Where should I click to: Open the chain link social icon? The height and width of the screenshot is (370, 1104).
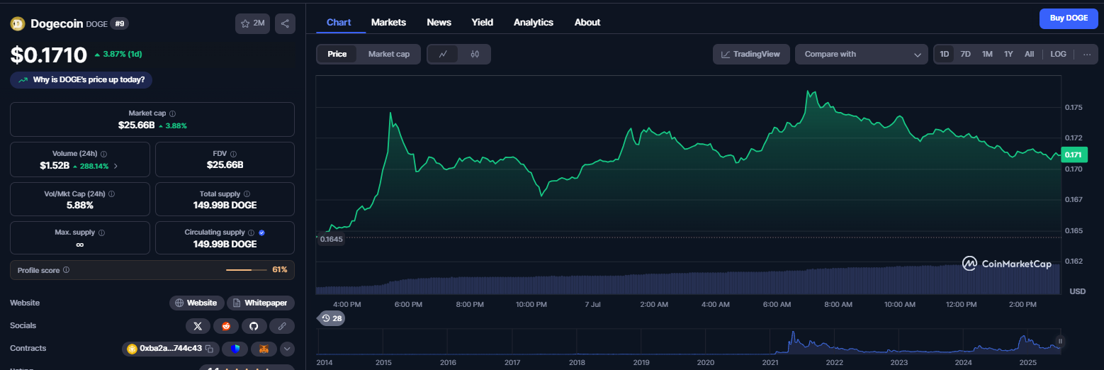[x=282, y=326]
